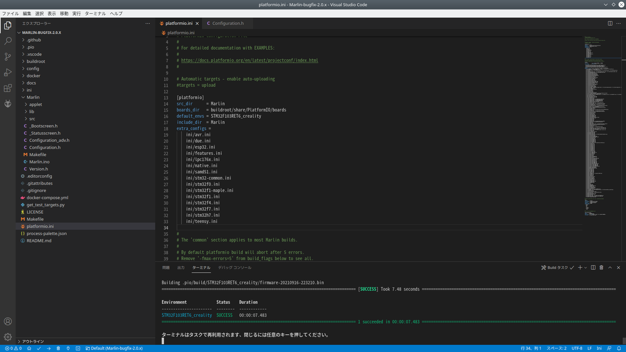Open the Accounts menu in the activity bar
This screenshot has height=352, width=626.
tap(8, 321)
